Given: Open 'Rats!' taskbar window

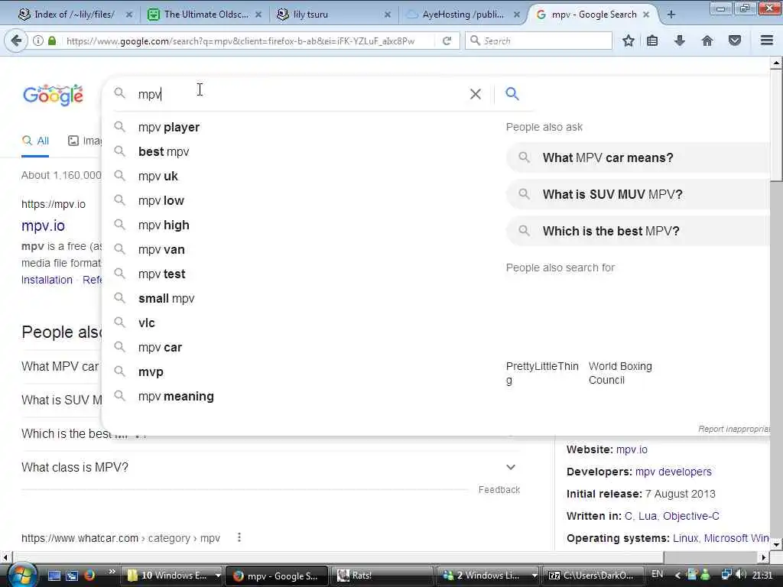Looking at the screenshot, I should pyautogui.click(x=381, y=576).
